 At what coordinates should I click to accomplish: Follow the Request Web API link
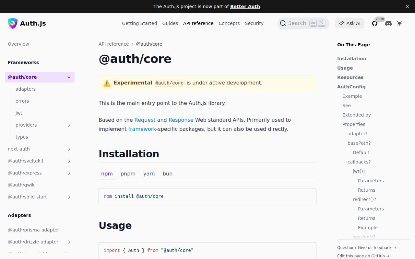[x=145, y=120]
